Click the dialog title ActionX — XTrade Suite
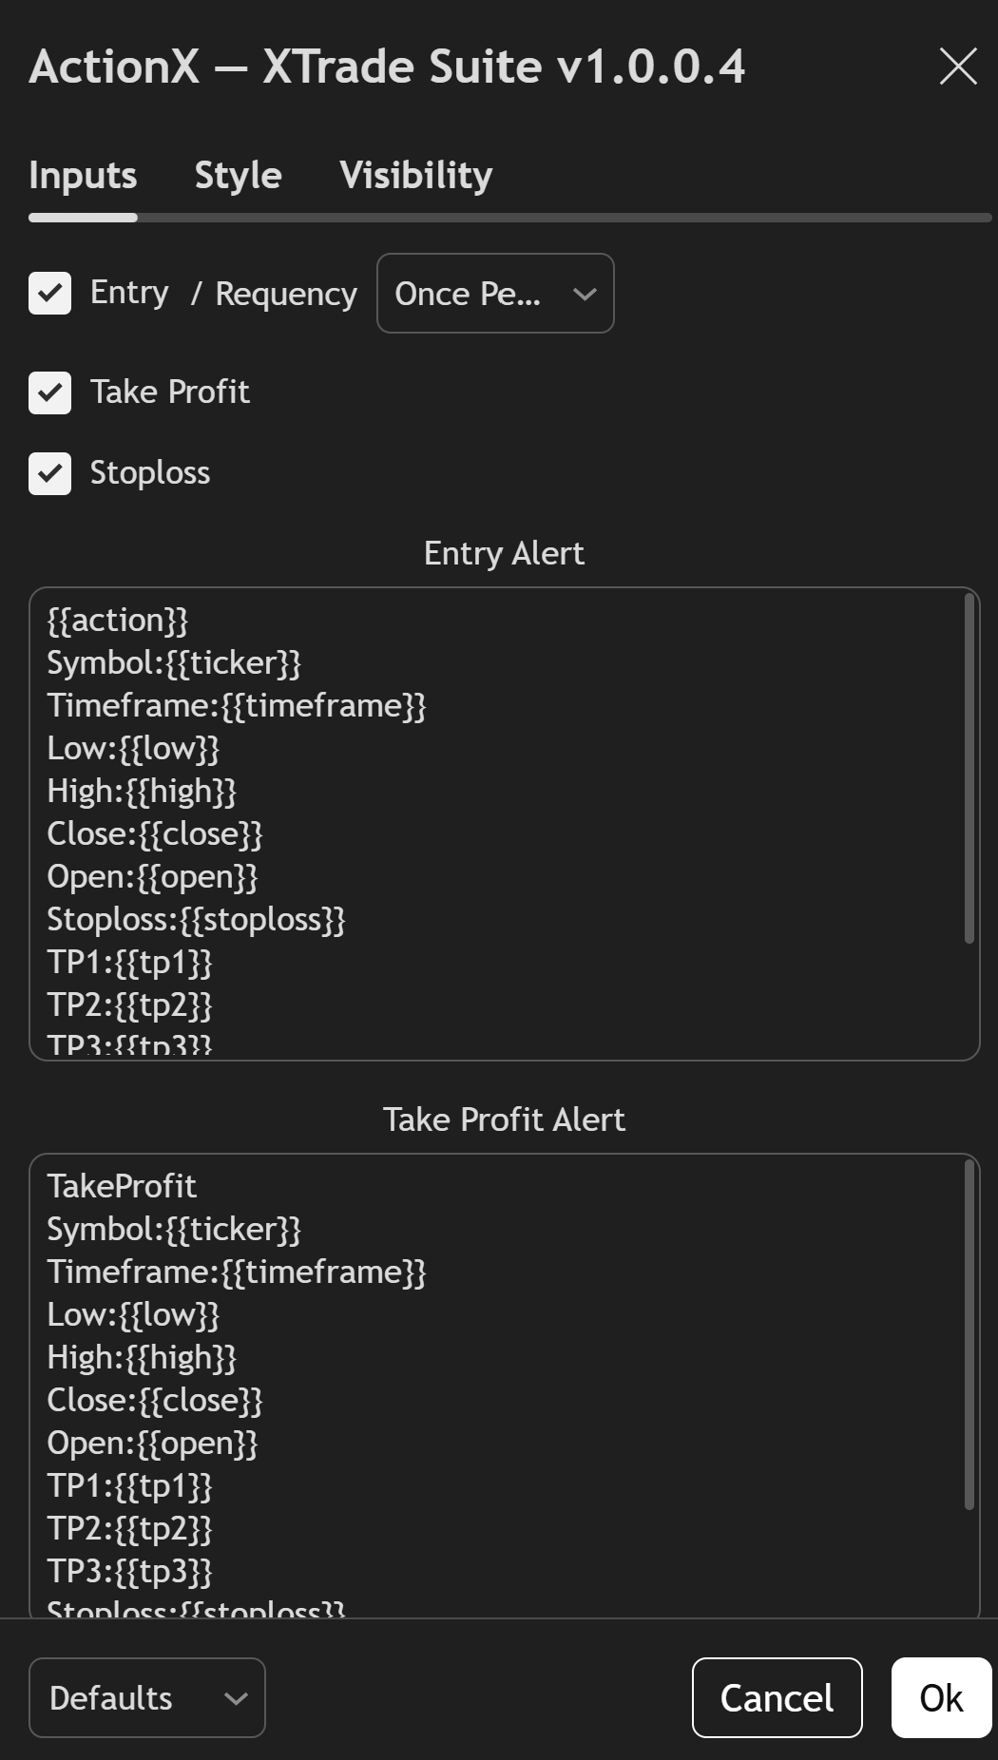The width and height of the screenshot is (998, 1760). (x=387, y=67)
